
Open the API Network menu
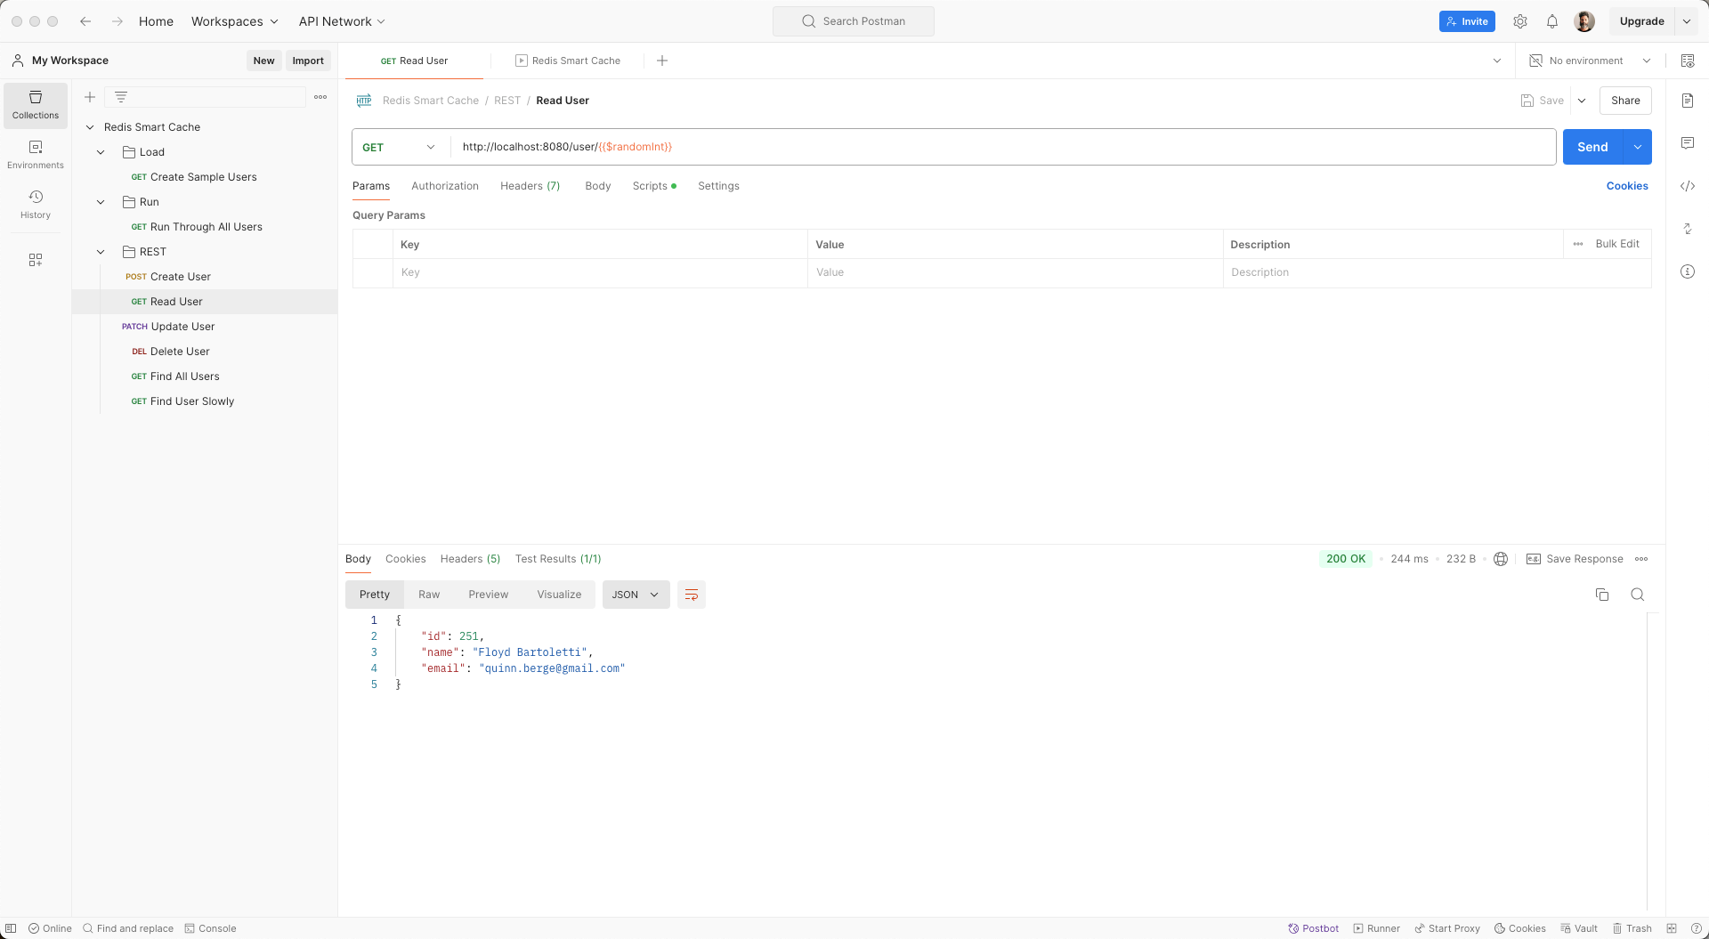(342, 21)
